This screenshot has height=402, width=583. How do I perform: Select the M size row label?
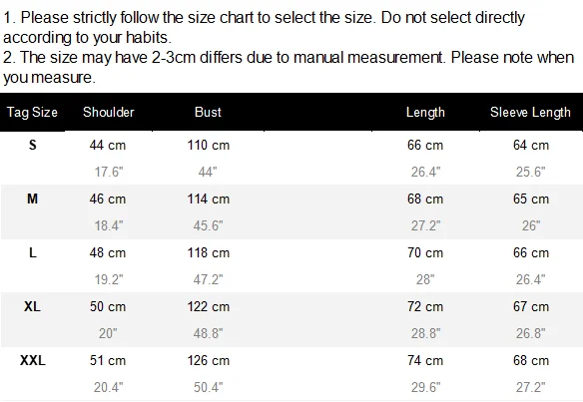point(32,199)
